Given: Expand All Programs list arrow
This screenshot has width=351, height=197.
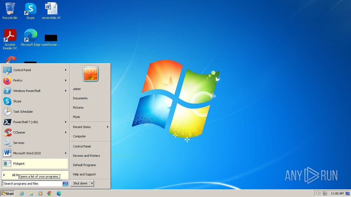Looking at the screenshot, I should (x=4, y=175).
